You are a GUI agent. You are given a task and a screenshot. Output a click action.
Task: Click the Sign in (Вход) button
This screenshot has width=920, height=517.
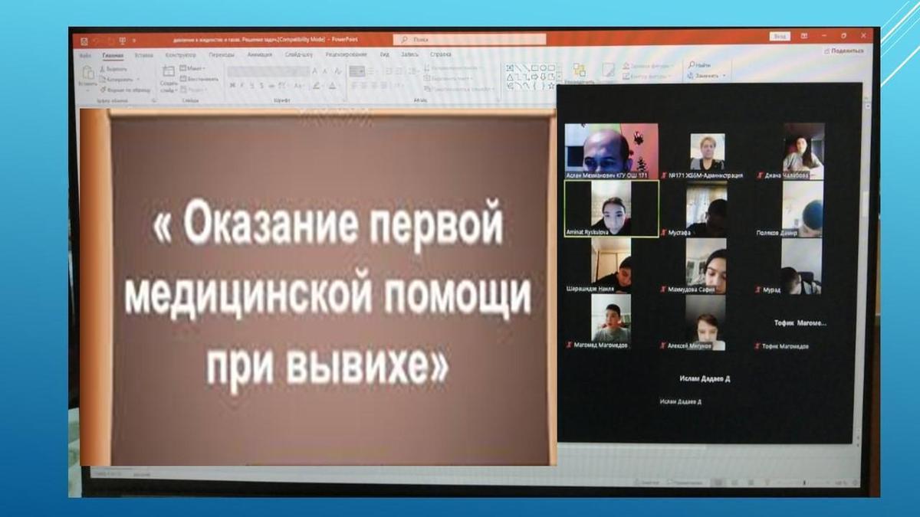pyautogui.click(x=779, y=36)
